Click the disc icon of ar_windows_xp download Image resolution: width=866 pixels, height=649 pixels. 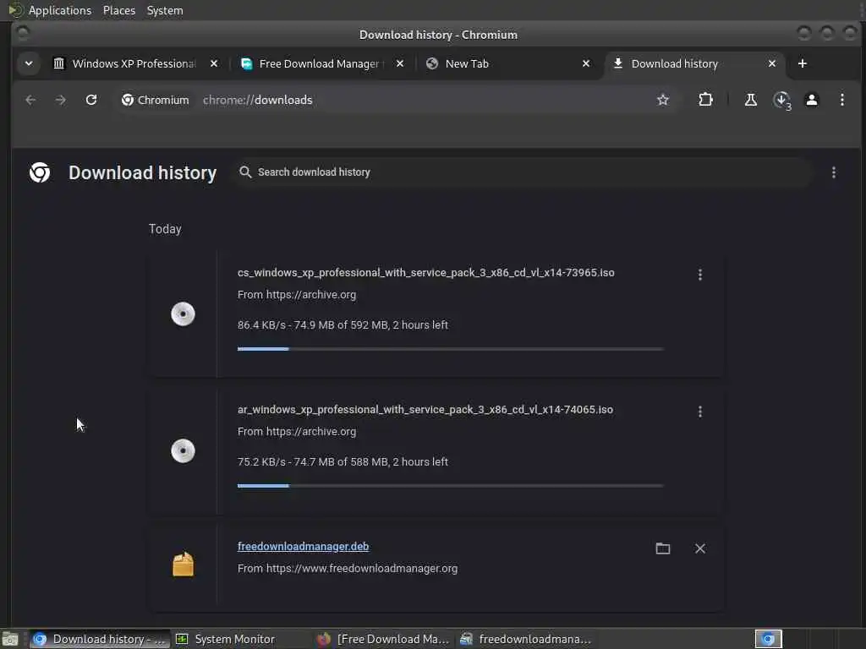point(183,451)
